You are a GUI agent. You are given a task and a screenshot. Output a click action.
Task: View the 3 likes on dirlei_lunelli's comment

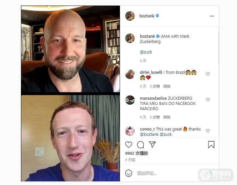(155, 86)
